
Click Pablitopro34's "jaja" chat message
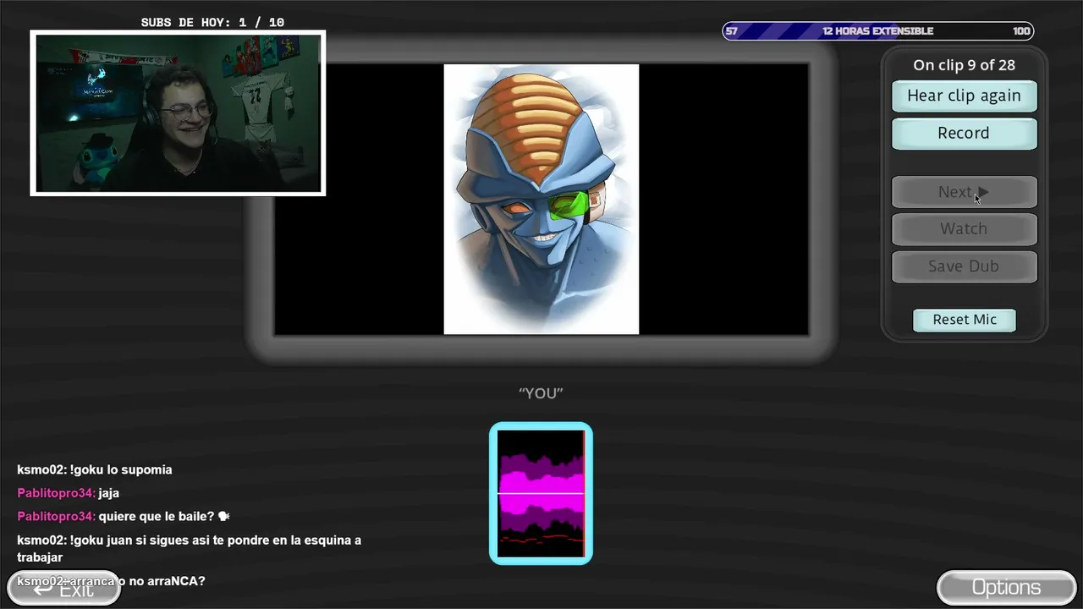click(x=69, y=493)
